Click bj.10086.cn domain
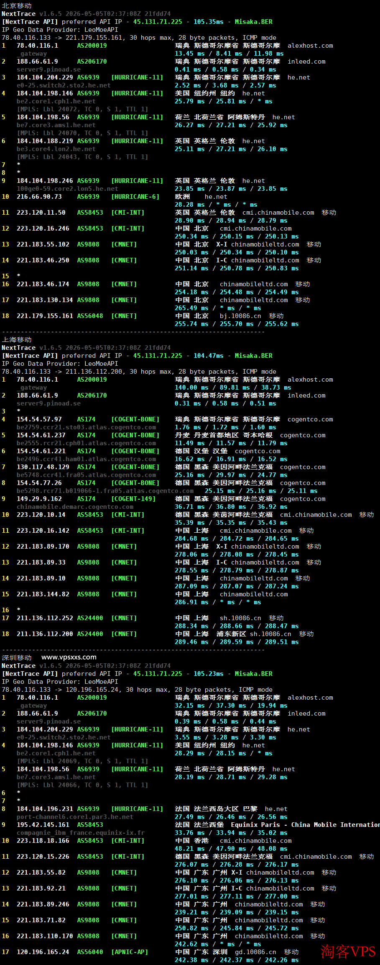 pyautogui.click(x=240, y=316)
